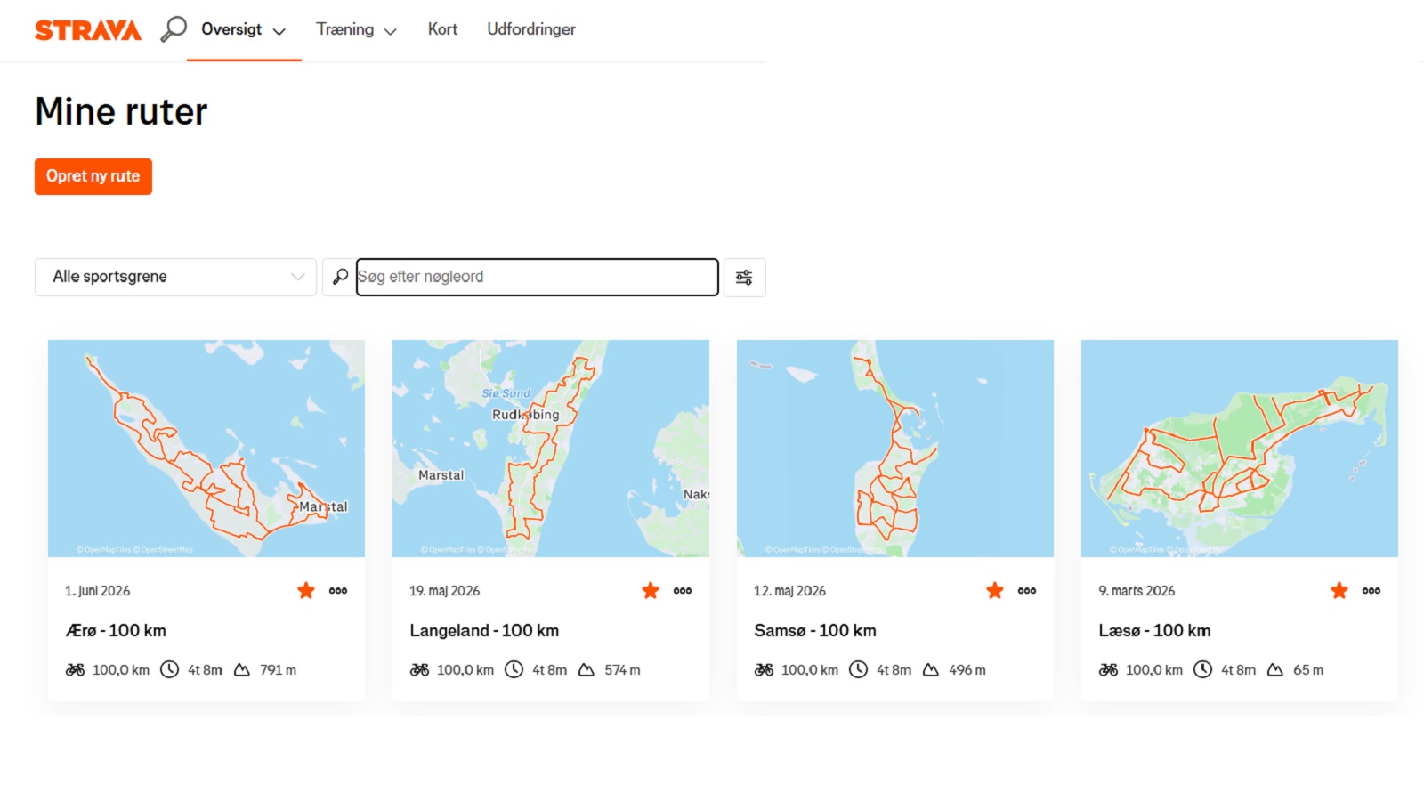Open the search magnifier in header
This screenshot has width=1424, height=801.
174,28
